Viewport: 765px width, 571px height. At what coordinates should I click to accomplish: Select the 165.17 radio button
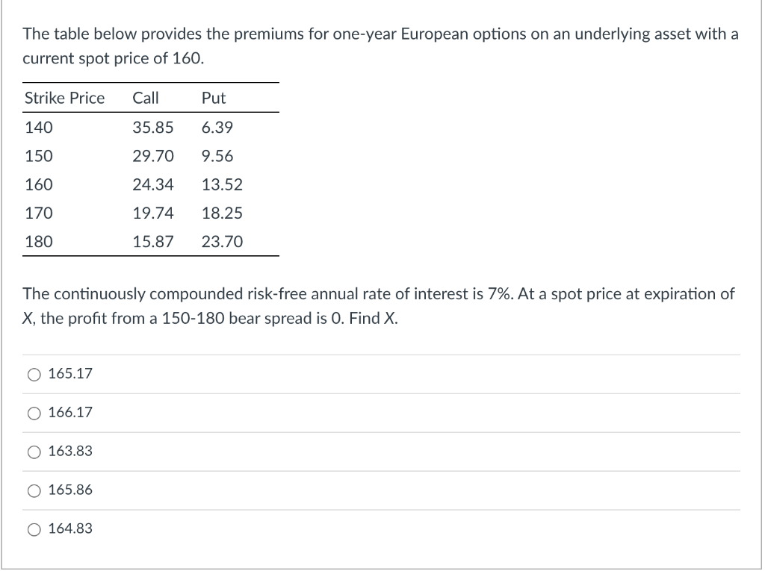pos(34,374)
